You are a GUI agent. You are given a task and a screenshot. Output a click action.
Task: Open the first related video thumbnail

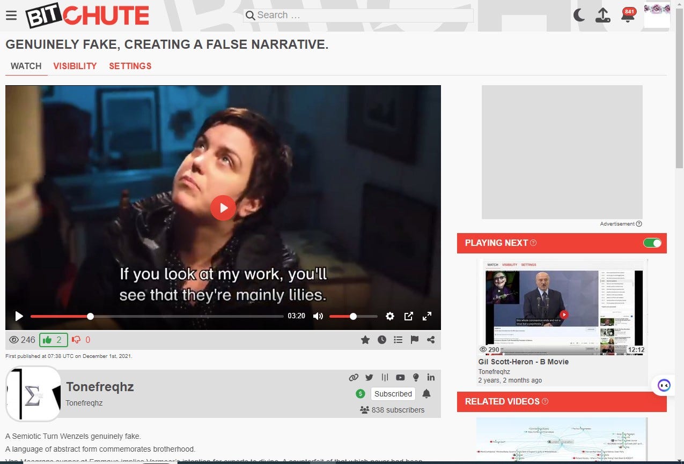pyautogui.click(x=562, y=440)
